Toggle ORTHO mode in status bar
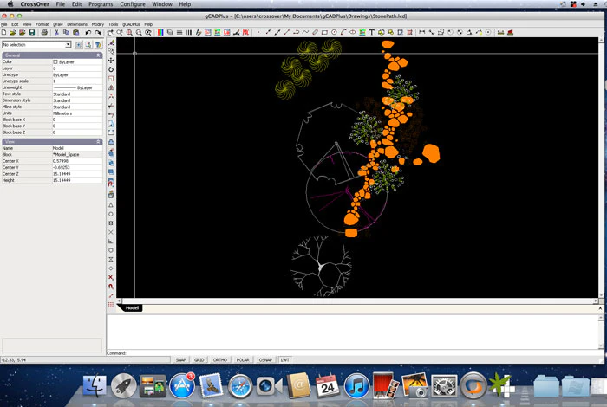 click(220, 360)
